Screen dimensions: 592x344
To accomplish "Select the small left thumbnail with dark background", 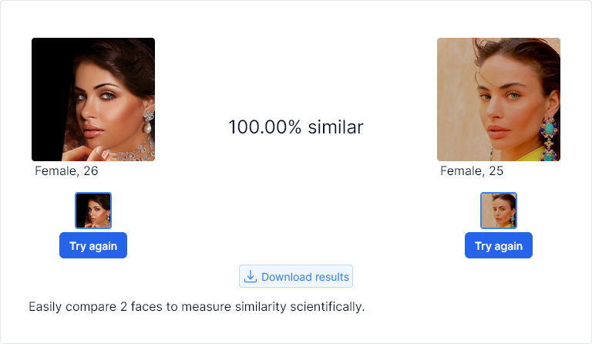I will pos(93,211).
